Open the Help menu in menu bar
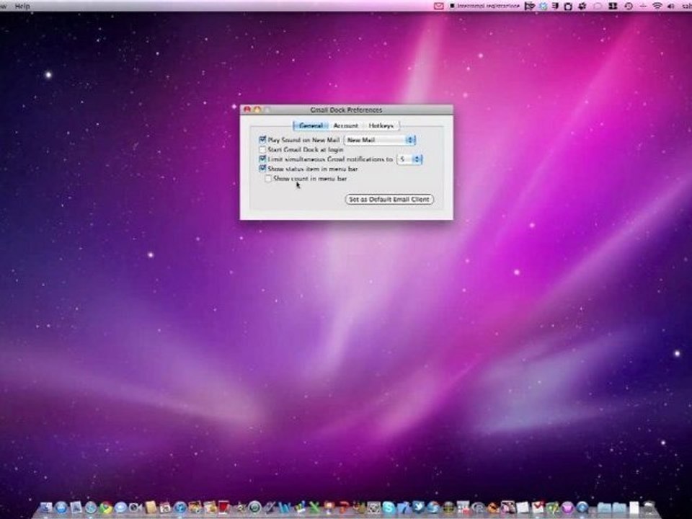The width and height of the screenshot is (692, 519). tap(22, 6)
